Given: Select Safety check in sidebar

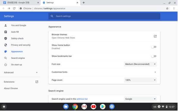Looking at the screenshot, I should (17, 38).
